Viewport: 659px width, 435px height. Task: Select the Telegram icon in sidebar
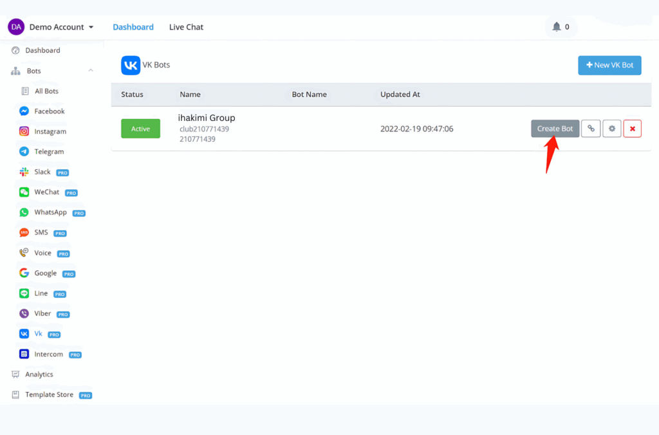(x=24, y=152)
